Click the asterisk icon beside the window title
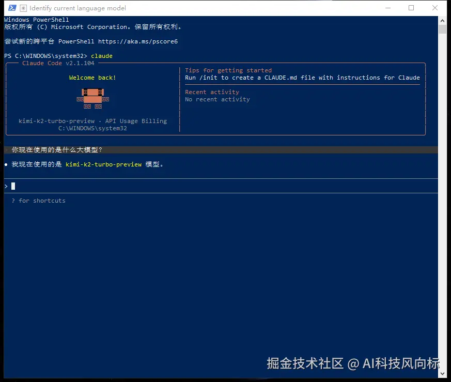This screenshot has width=451, height=382. pyautogui.click(x=23, y=8)
